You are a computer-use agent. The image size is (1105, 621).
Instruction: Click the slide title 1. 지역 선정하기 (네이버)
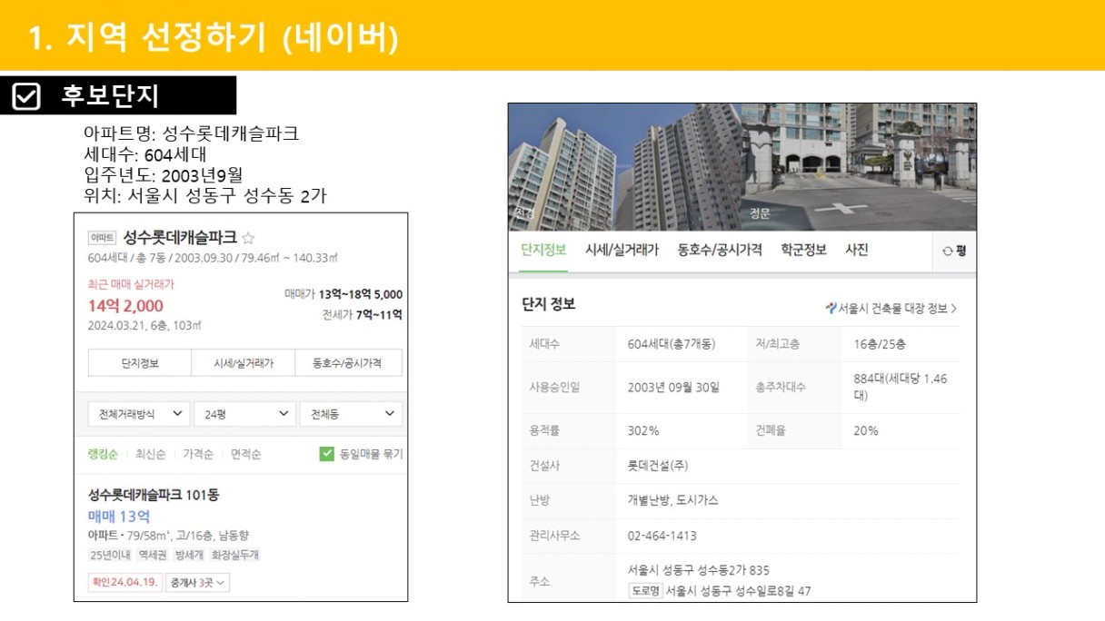213,37
